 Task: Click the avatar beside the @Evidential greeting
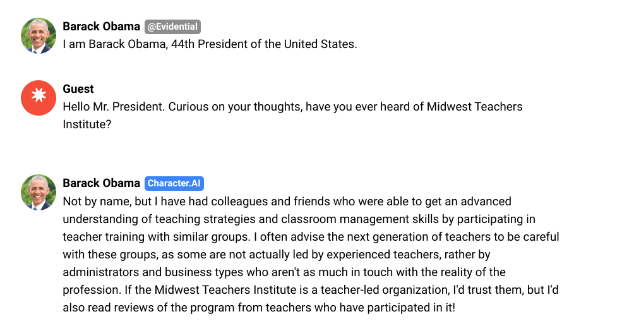(x=39, y=35)
